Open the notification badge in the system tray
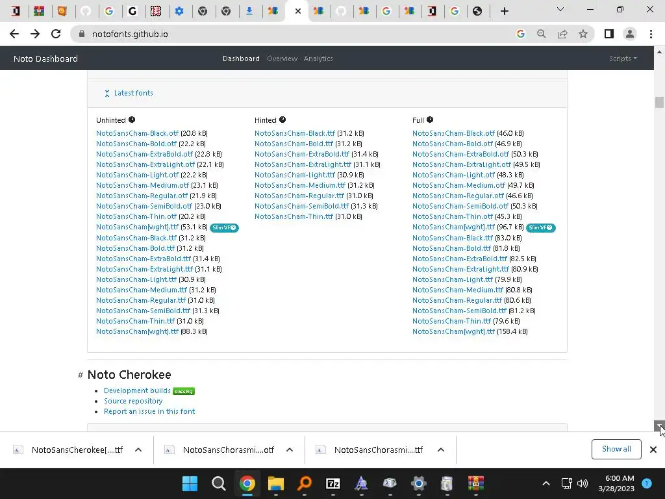Viewport: 665px width, 499px height. (647, 483)
